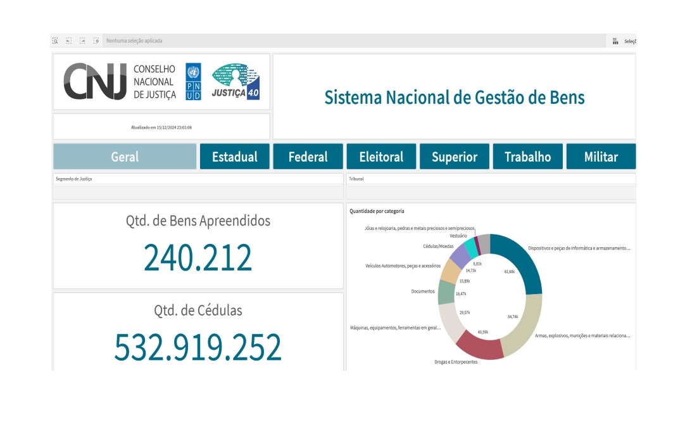This screenshot has height=448, width=685.
Task: Click the step forward selection icon
Action: 82,41
